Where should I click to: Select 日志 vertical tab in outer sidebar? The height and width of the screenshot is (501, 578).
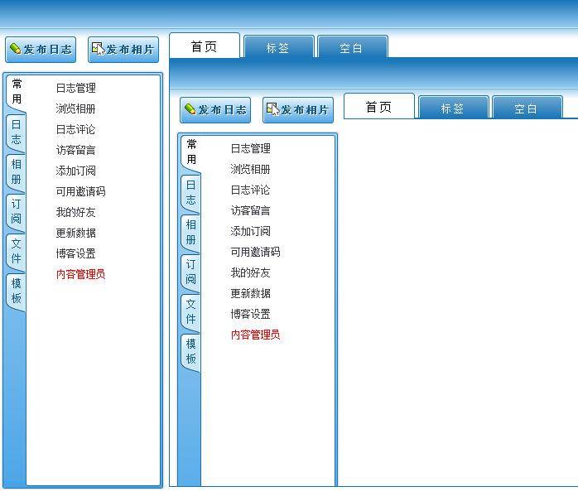pos(17,132)
